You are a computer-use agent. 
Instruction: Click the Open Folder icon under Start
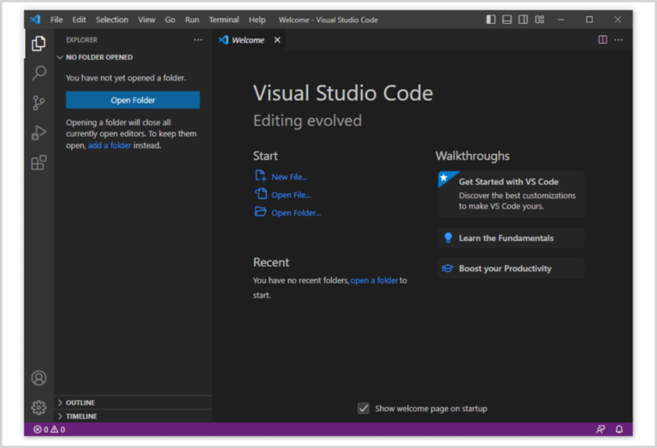point(261,212)
